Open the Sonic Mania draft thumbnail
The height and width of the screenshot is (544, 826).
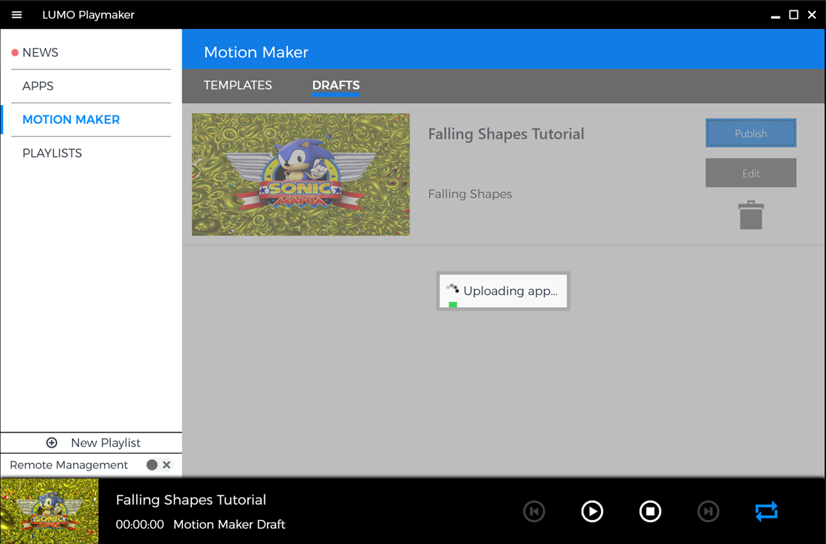coord(301,175)
